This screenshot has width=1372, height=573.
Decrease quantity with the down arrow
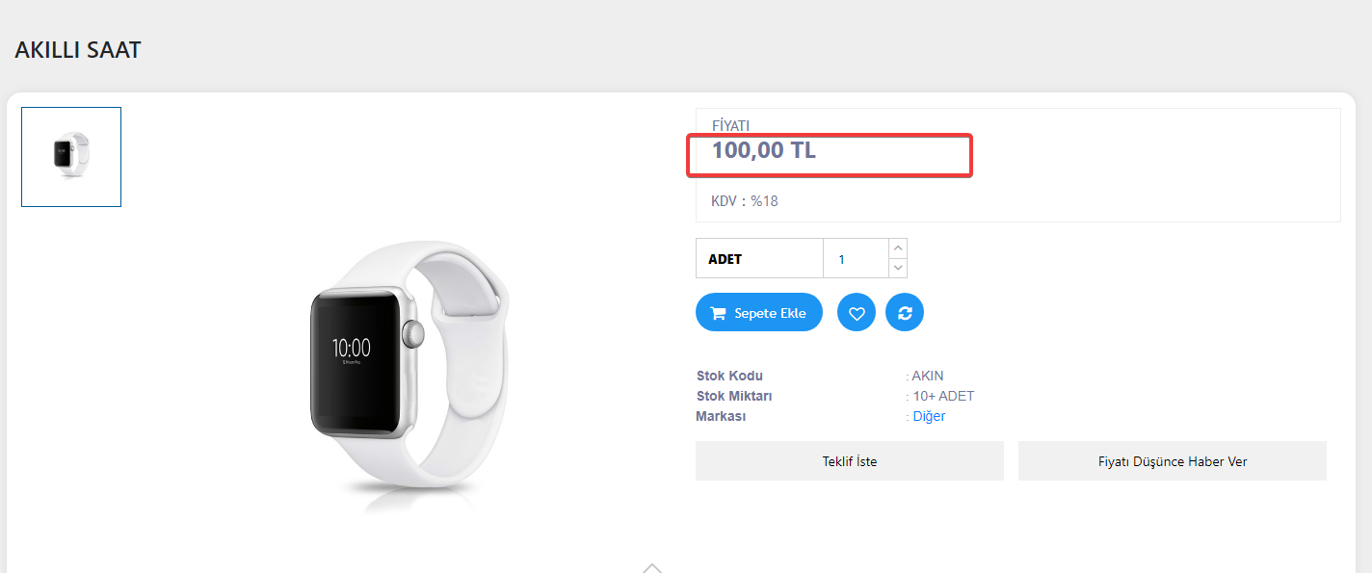(x=898, y=268)
